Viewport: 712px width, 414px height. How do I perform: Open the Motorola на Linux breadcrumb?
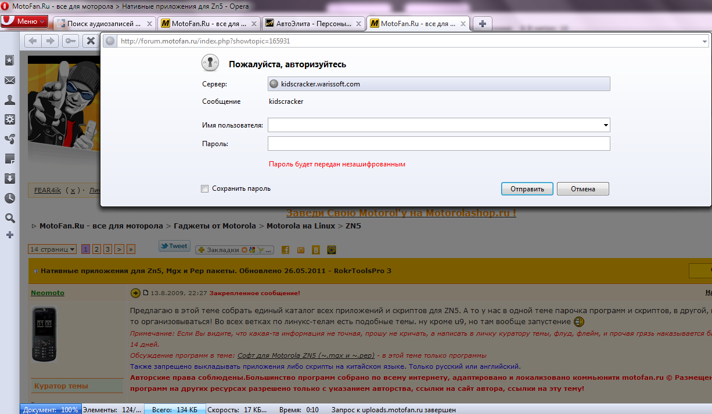[x=301, y=226]
